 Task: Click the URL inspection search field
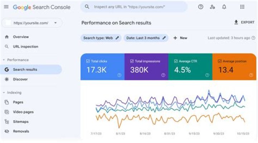pos(138,7)
